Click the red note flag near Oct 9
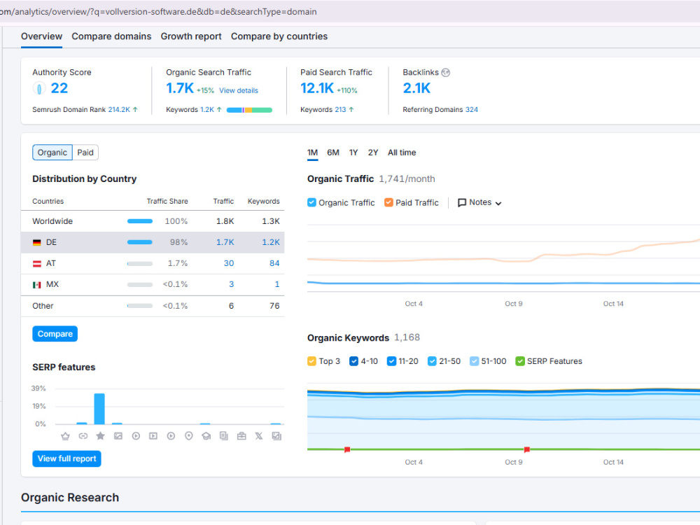Image resolution: width=700 pixels, height=525 pixels. pyautogui.click(x=527, y=449)
